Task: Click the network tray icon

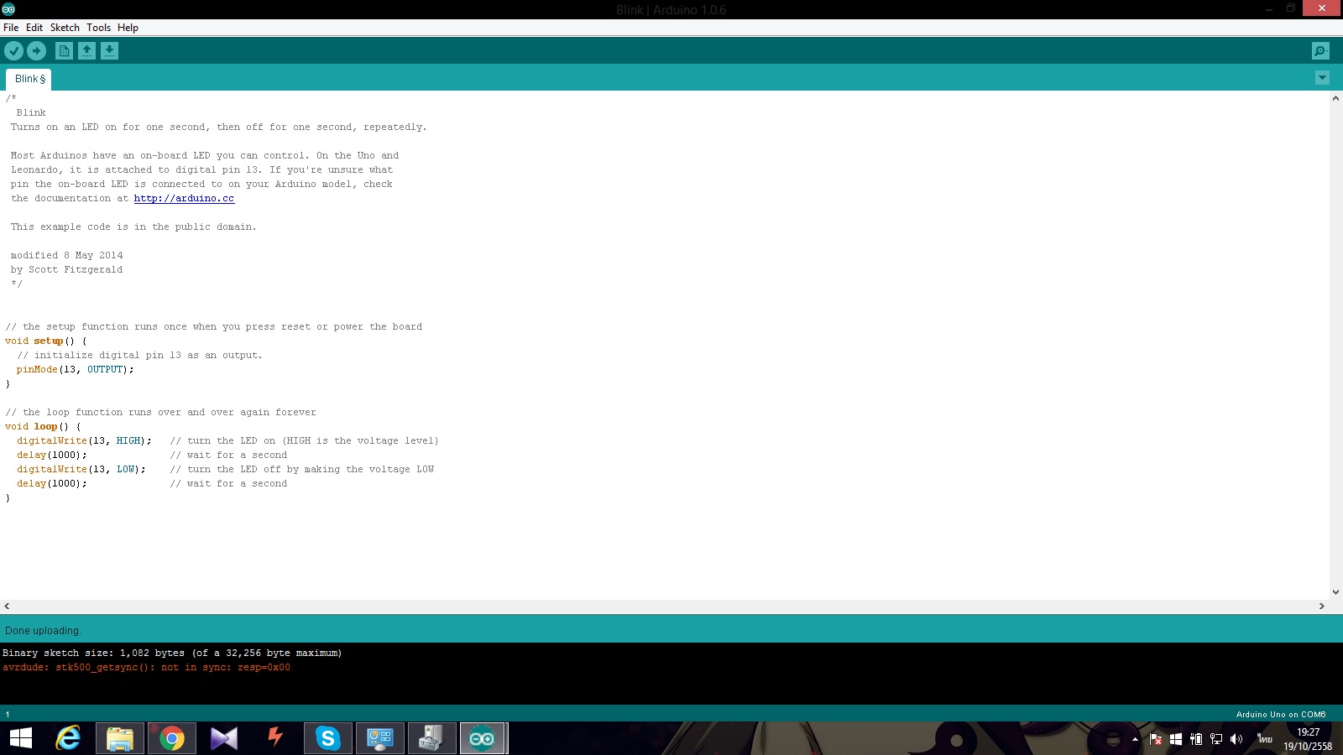Action: [x=1216, y=739]
